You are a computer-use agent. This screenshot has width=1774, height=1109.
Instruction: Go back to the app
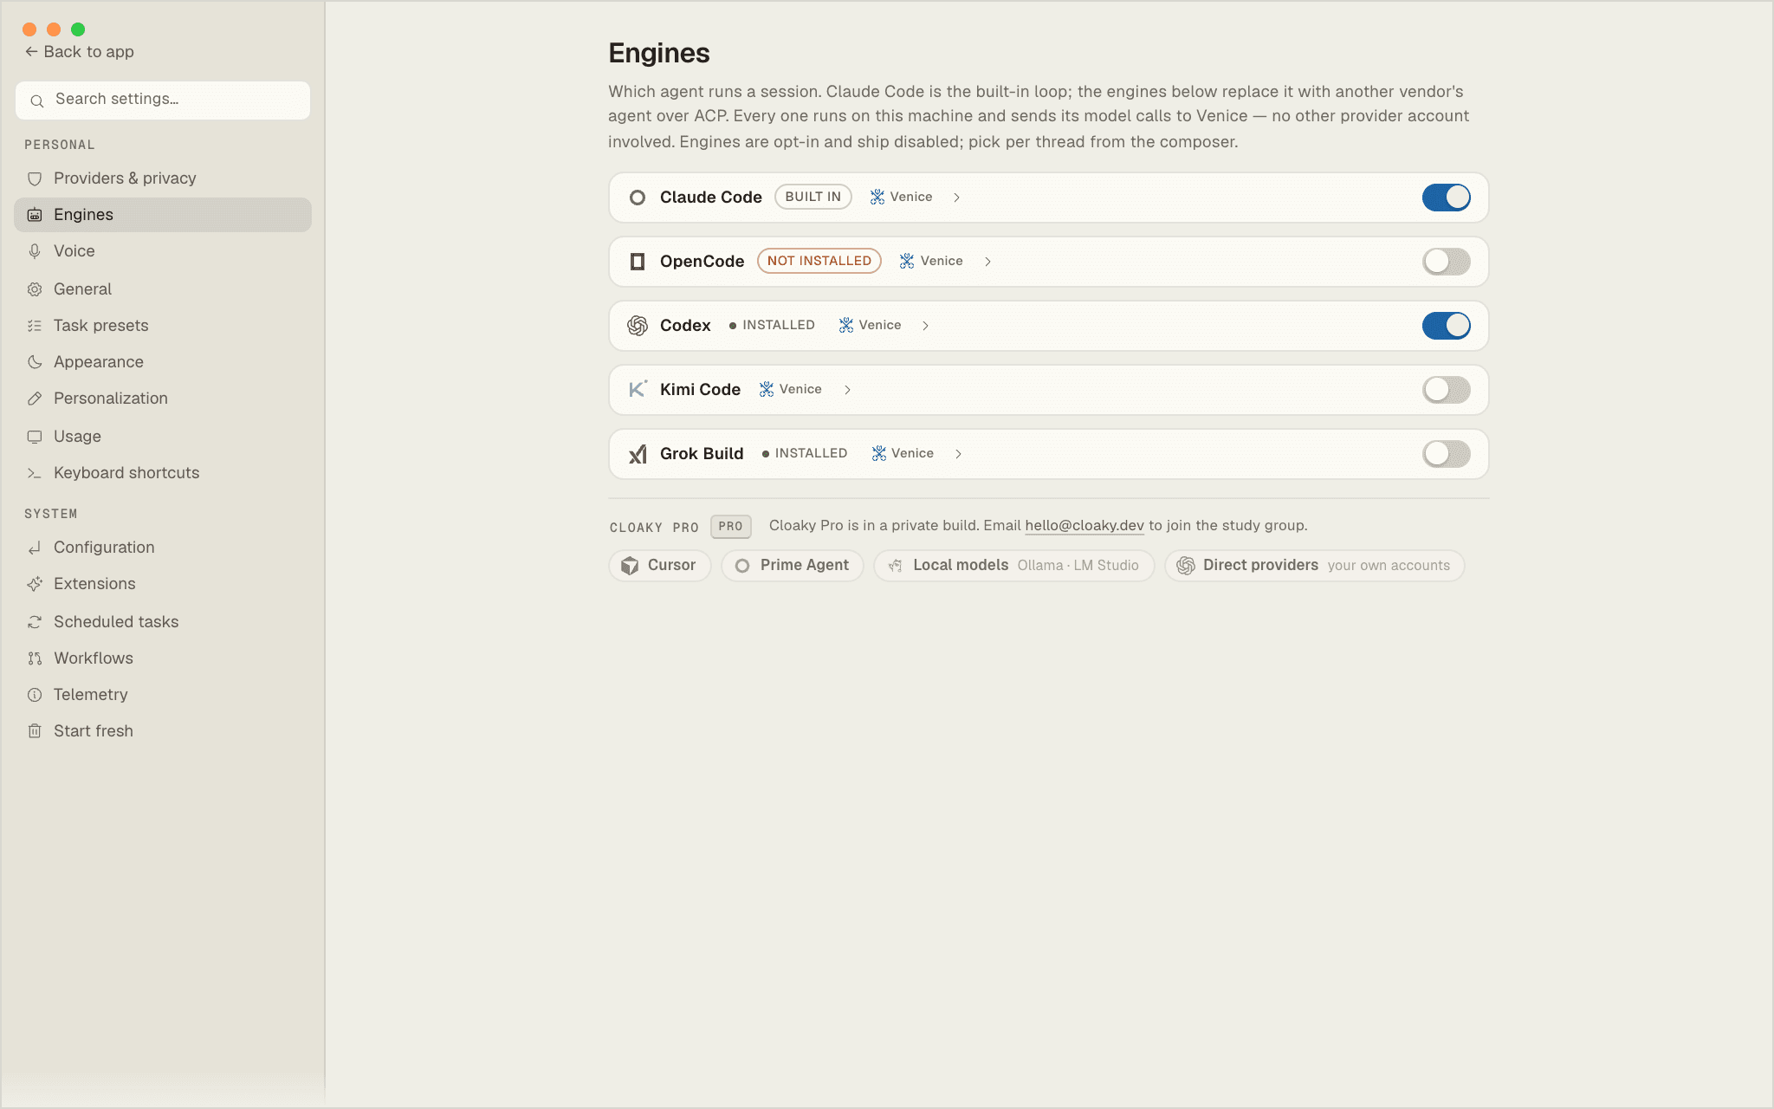coord(80,52)
